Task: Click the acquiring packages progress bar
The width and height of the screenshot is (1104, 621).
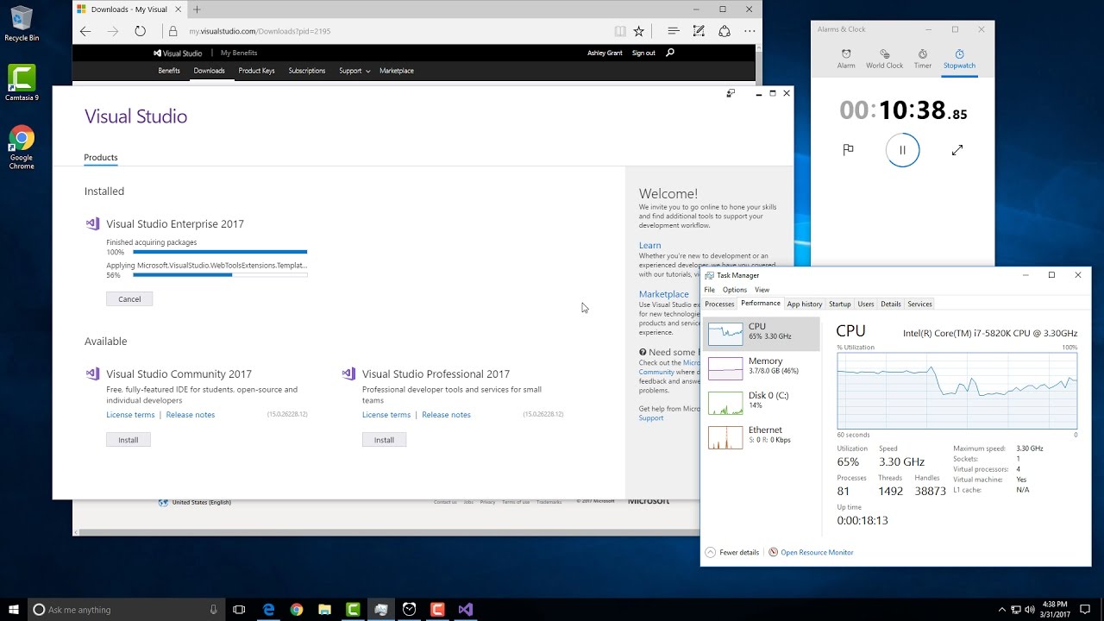Action: tap(220, 252)
